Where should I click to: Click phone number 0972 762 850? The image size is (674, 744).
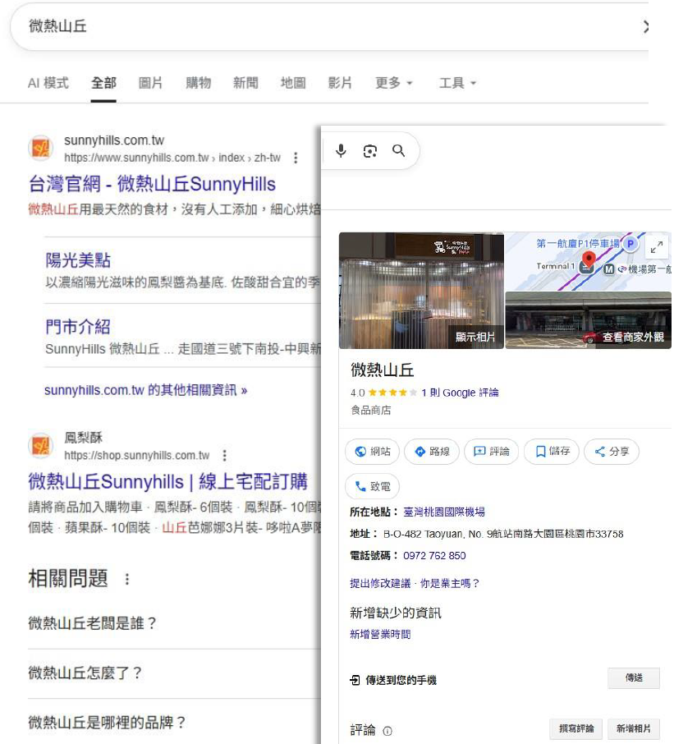coord(434,556)
